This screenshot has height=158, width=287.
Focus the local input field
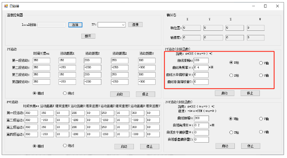51,25
